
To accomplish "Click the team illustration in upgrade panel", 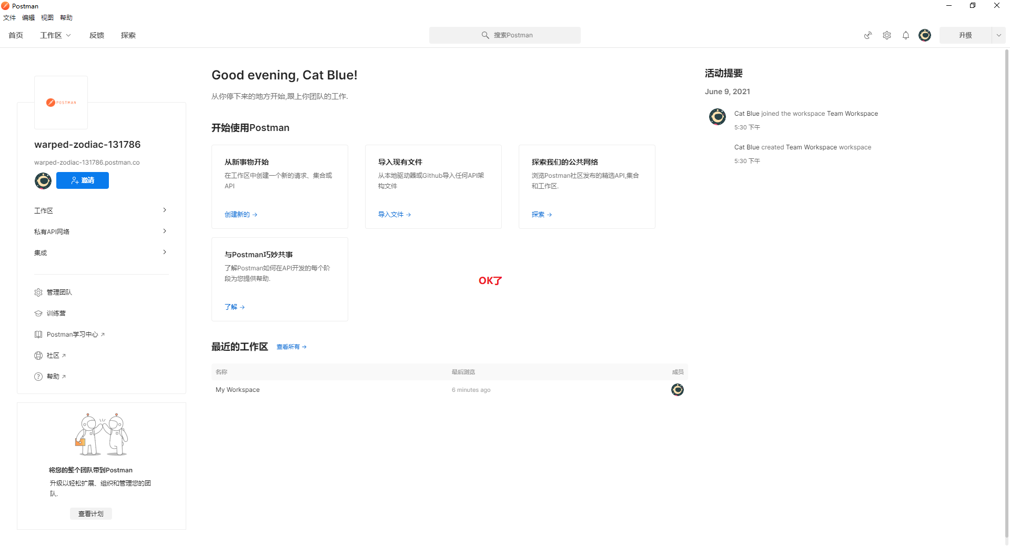I will (x=102, y=434).
